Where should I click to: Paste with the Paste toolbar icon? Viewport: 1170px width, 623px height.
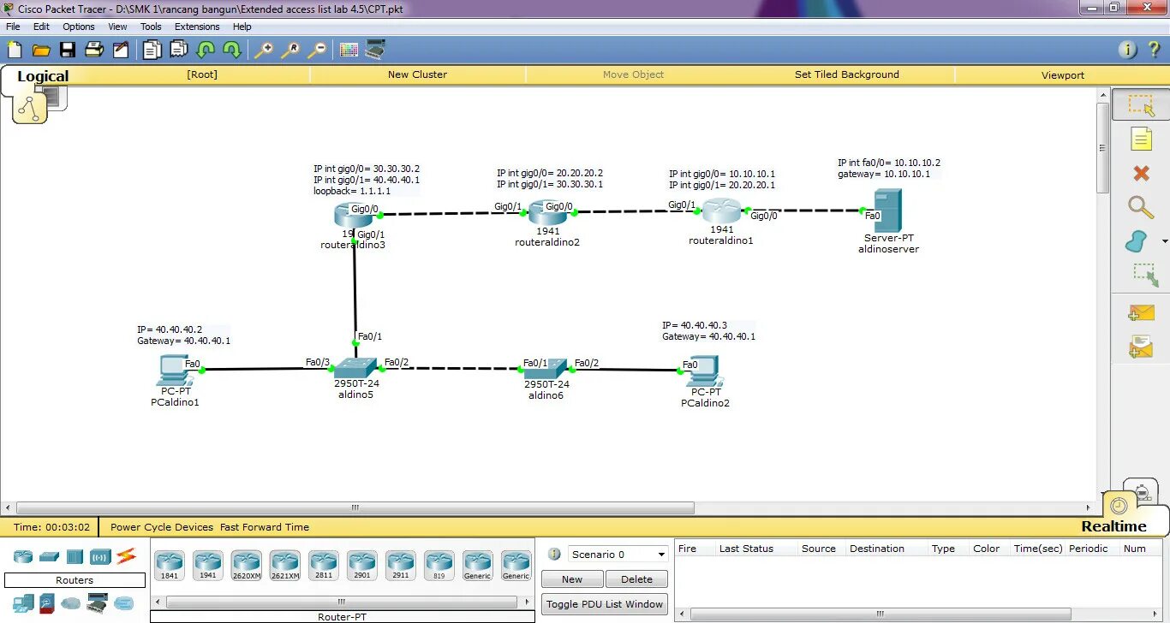[178, 50]
